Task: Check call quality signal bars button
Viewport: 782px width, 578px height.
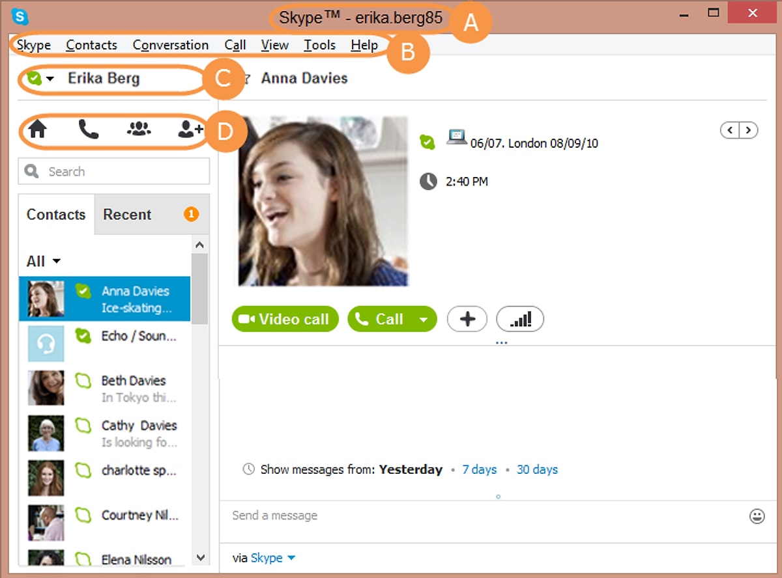Action: coord(520,319)
